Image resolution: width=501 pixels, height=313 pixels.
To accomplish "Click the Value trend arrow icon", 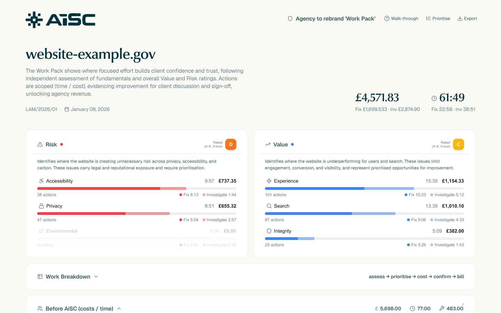I will coord(268,144).
